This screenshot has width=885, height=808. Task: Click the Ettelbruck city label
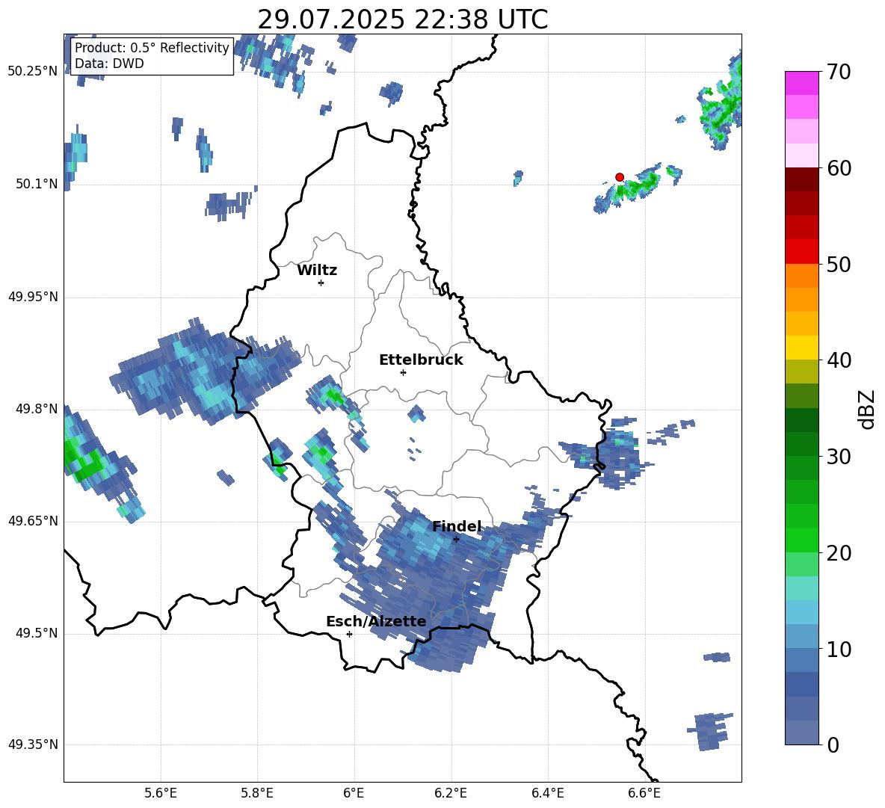tap(421, 360)
